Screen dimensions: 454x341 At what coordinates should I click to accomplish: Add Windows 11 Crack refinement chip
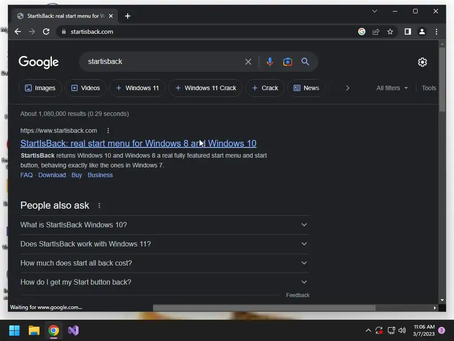[206, 88]
